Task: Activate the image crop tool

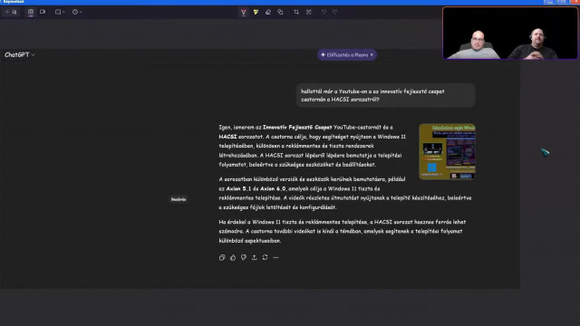Action: pos(296,12)
